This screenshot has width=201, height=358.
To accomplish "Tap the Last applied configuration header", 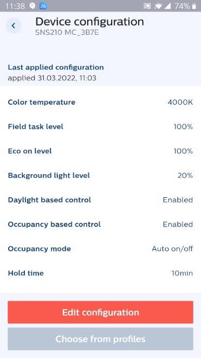I will (x=56, y=67).
